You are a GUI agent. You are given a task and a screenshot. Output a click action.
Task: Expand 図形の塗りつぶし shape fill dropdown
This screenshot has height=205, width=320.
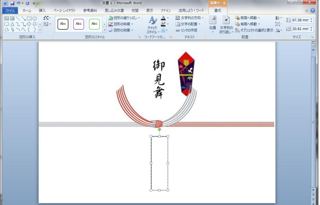[139, 18]
